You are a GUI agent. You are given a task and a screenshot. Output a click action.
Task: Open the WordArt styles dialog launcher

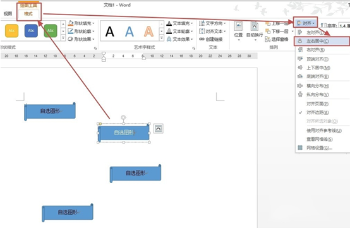point(194,48)
